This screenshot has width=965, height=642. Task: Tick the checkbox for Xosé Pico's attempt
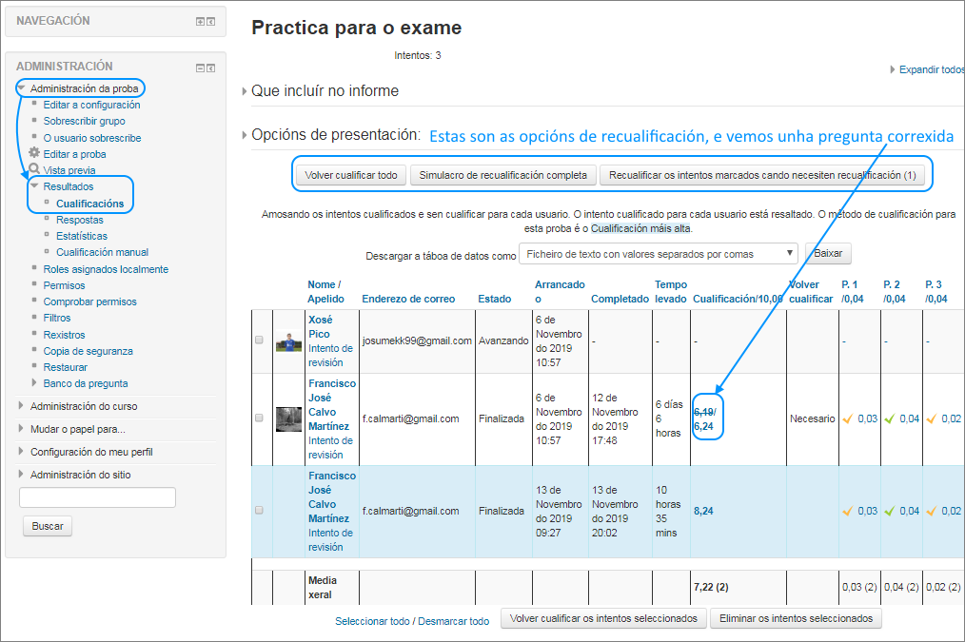(x=261, y=340)
